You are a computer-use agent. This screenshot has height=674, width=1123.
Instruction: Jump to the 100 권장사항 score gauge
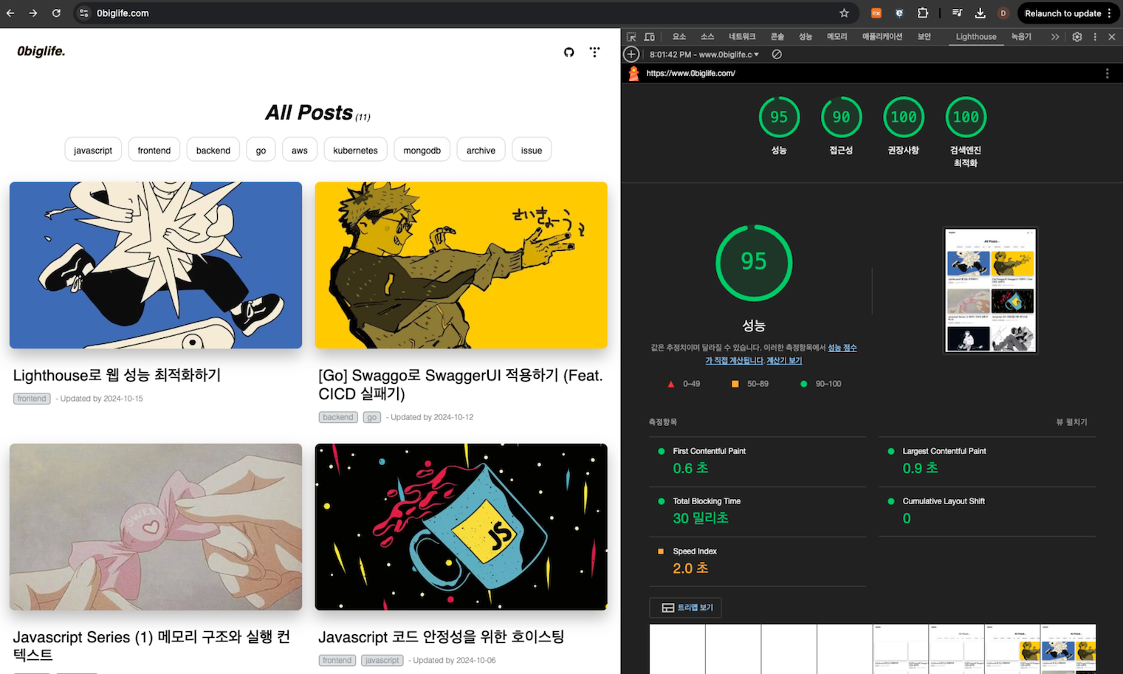point(904,125)
